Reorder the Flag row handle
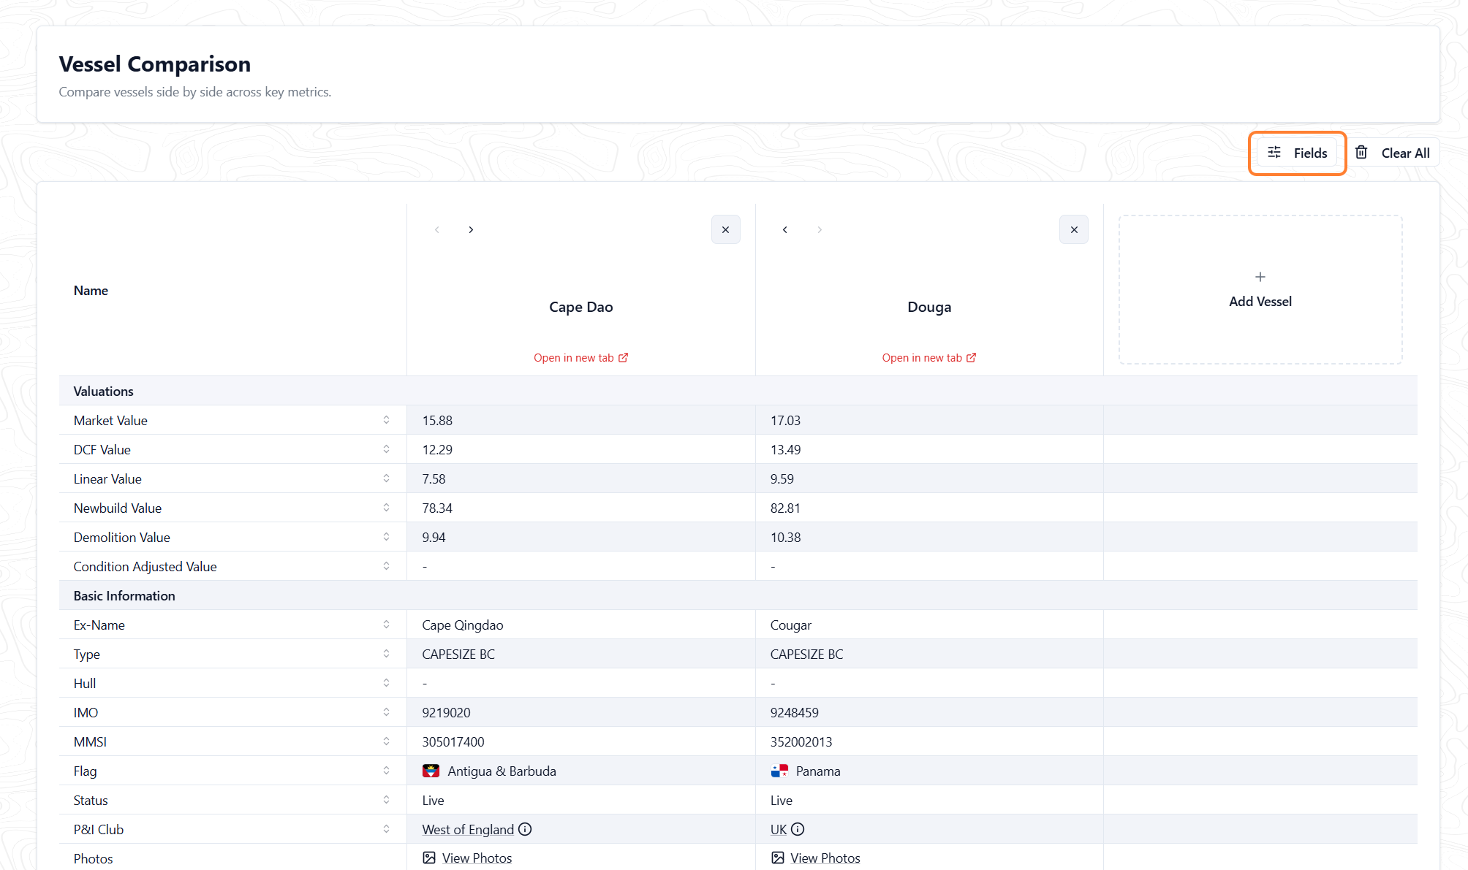This screenshot has height=870, width=1468. pos(386,771)
